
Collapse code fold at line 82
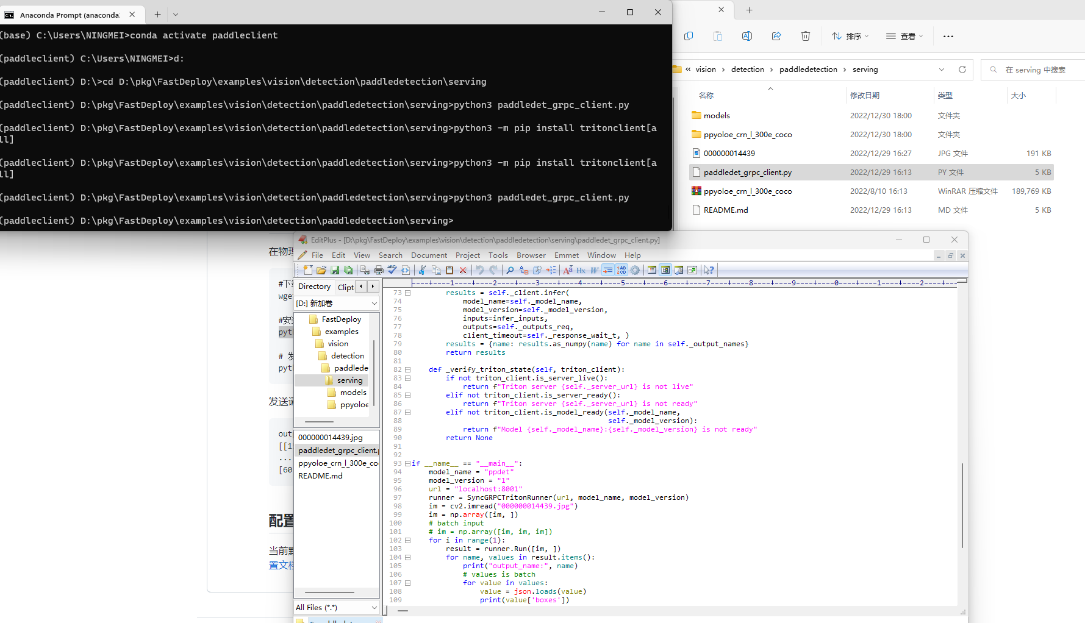click(x=407, y=369)
